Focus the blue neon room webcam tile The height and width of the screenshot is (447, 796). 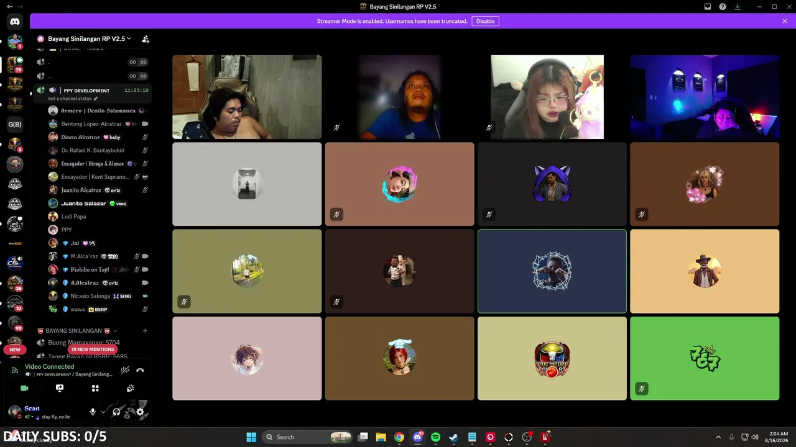(x=705, y=97)
